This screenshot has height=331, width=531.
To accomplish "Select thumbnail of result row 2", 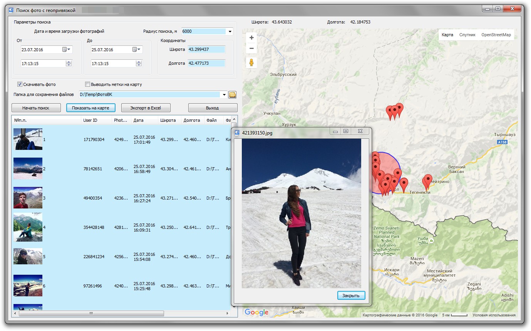I will pos(28,168).
